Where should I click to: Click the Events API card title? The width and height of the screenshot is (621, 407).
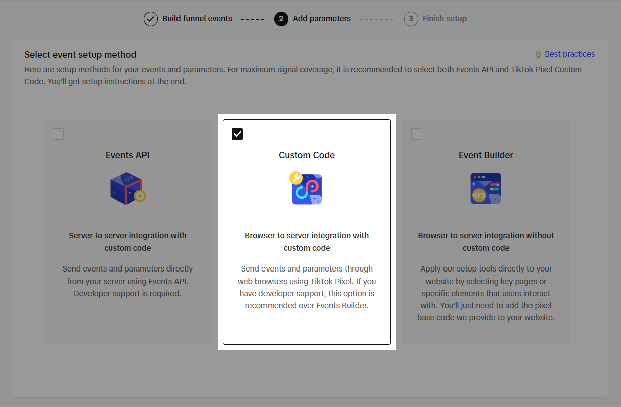coord(128,155)
